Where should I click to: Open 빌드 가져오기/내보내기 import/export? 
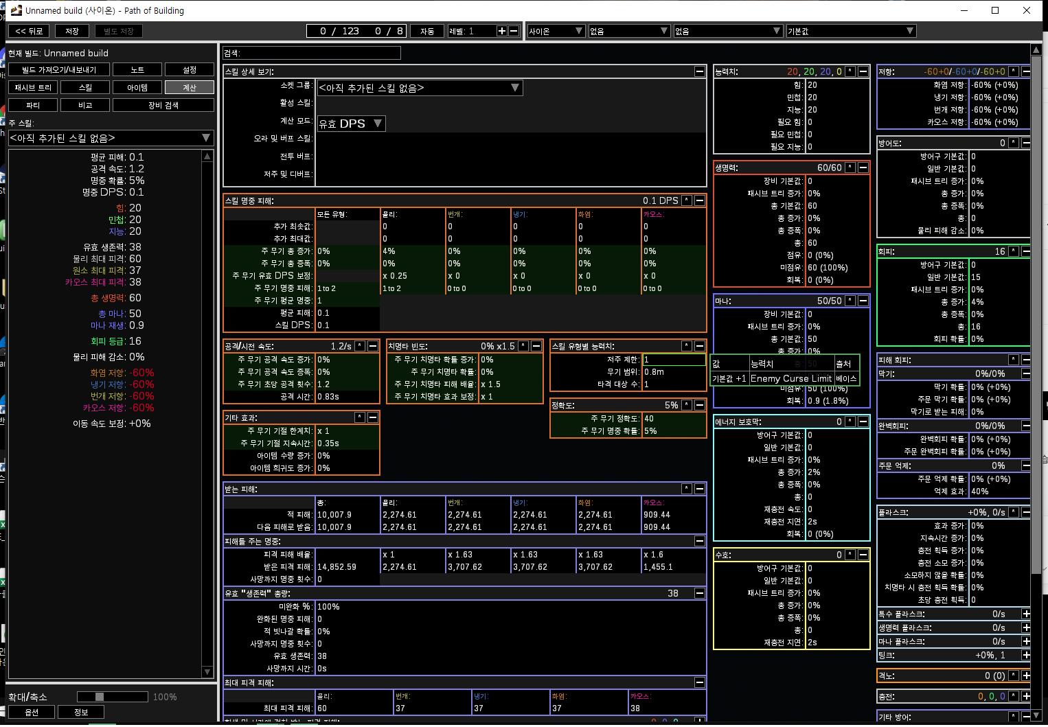tap(59, 69)
